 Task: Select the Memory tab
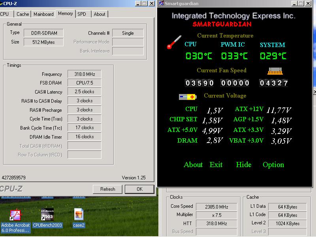tap(65, 13)
